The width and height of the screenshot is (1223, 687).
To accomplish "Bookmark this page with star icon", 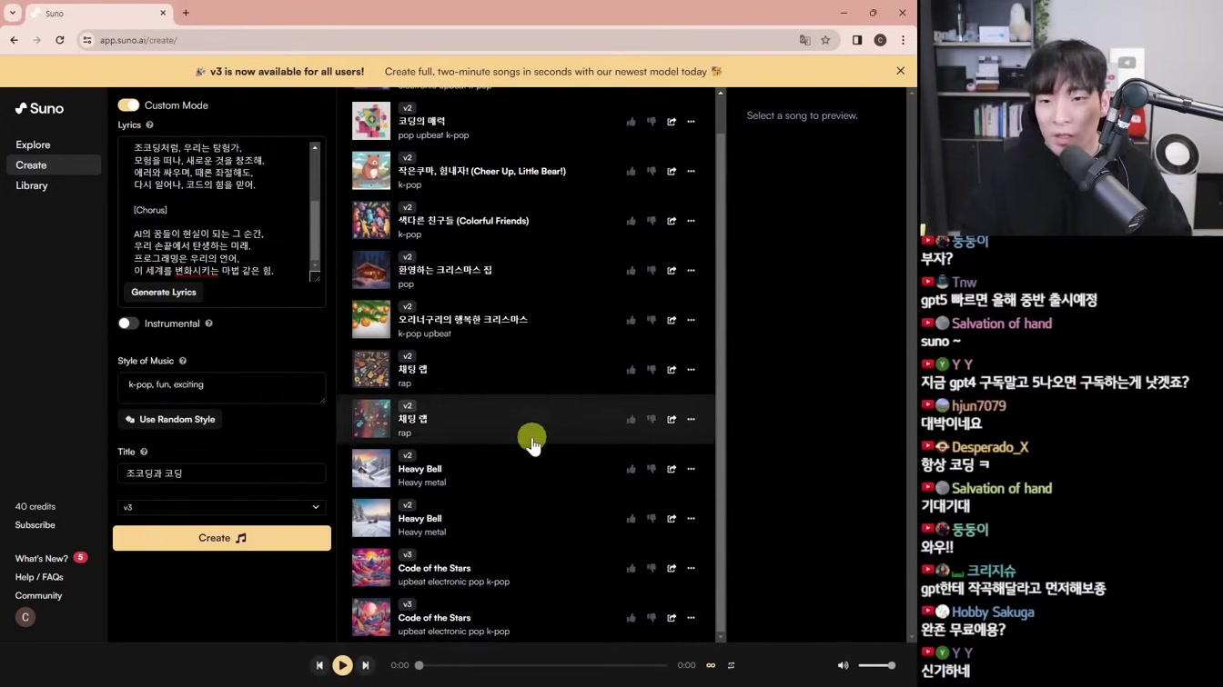I will coord(825,40).
